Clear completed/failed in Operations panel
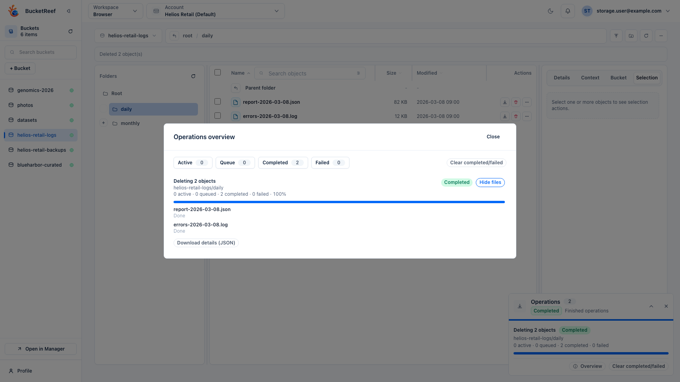 (639, 366)
